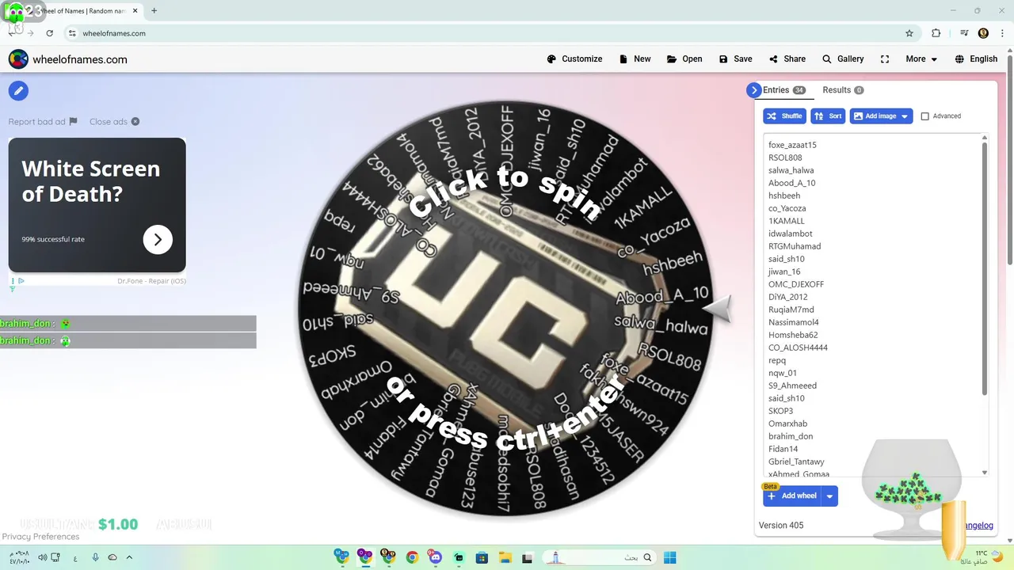Click the entry jiwan_16 in list

(784, 272)
